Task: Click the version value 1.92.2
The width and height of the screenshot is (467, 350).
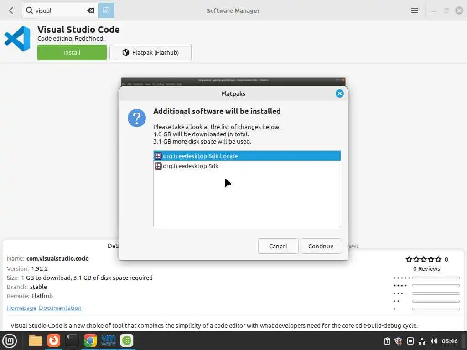Action: [40, 268]
